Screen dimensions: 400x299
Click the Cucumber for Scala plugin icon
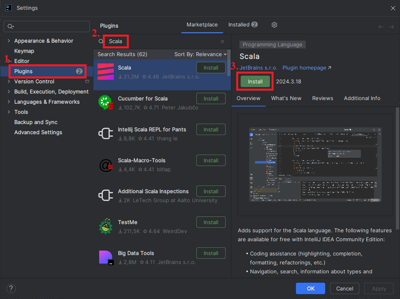point(106,103)
